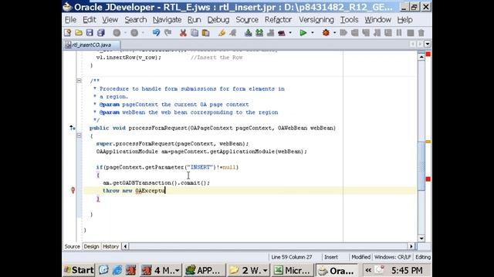Collapse the processFormRequest method body

pyautogui.click(x=79, y=135)
